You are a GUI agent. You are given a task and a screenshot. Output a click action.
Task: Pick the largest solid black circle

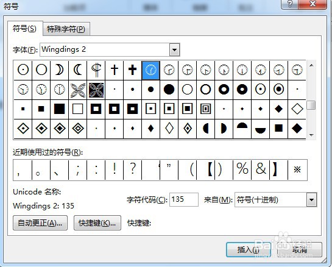click(169, 90)
